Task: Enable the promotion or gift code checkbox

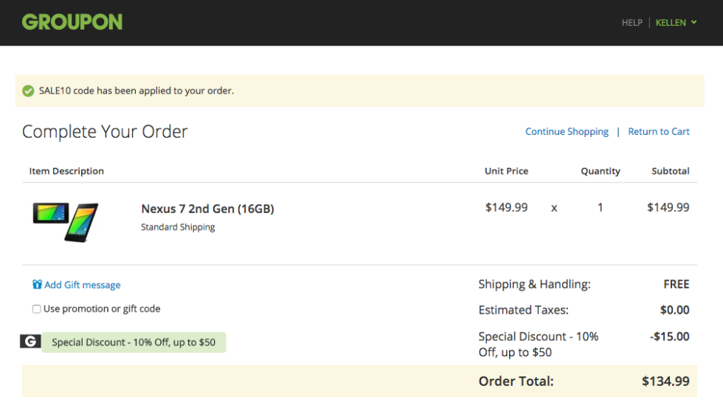Action: pos(36,309)
